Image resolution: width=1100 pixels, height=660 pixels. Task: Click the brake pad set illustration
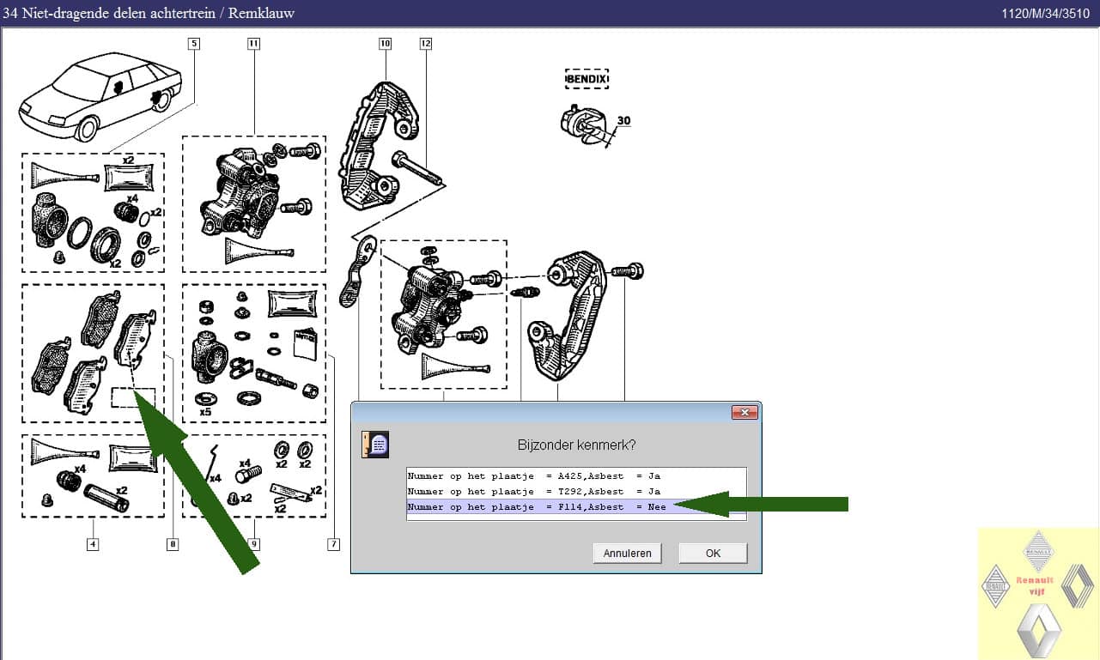[93, 352]
